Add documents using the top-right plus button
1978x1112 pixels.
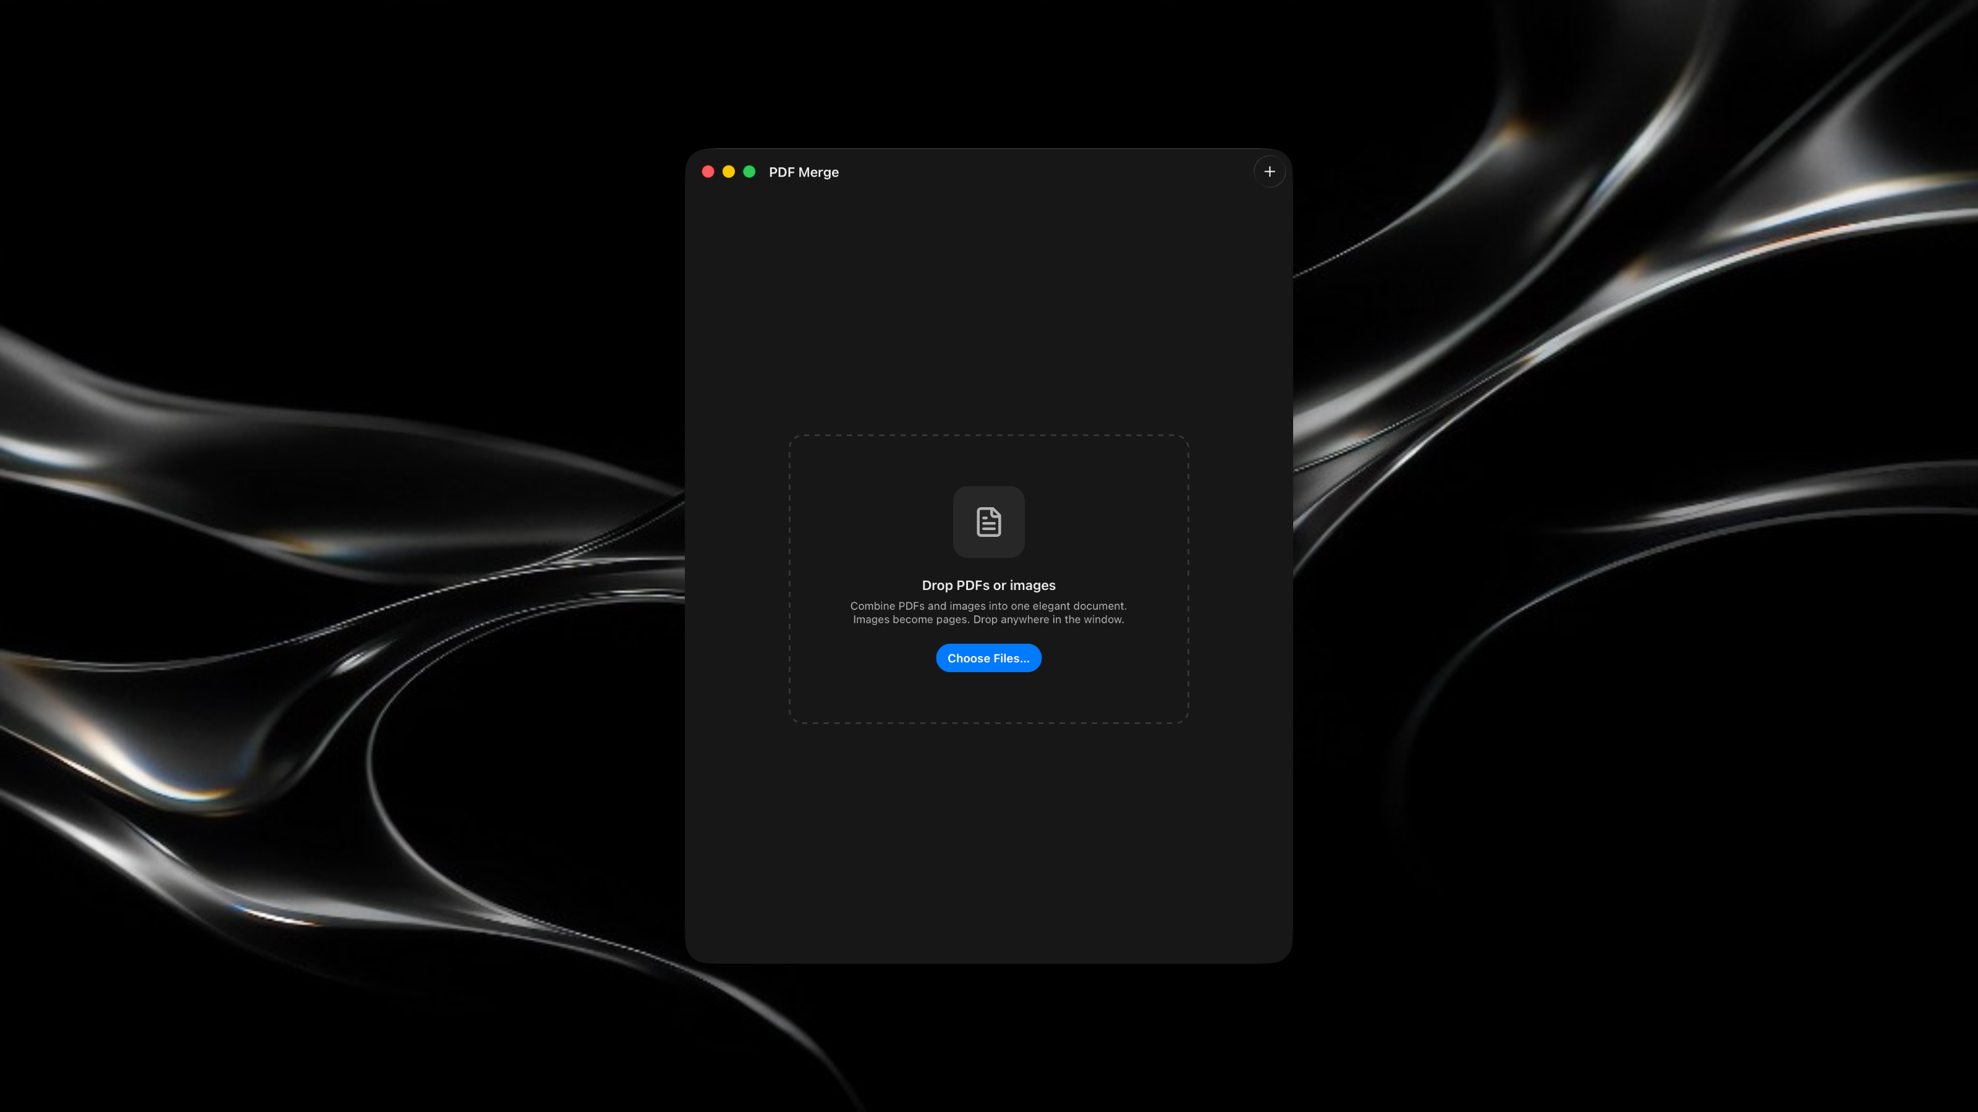(x=1269, y=172)
